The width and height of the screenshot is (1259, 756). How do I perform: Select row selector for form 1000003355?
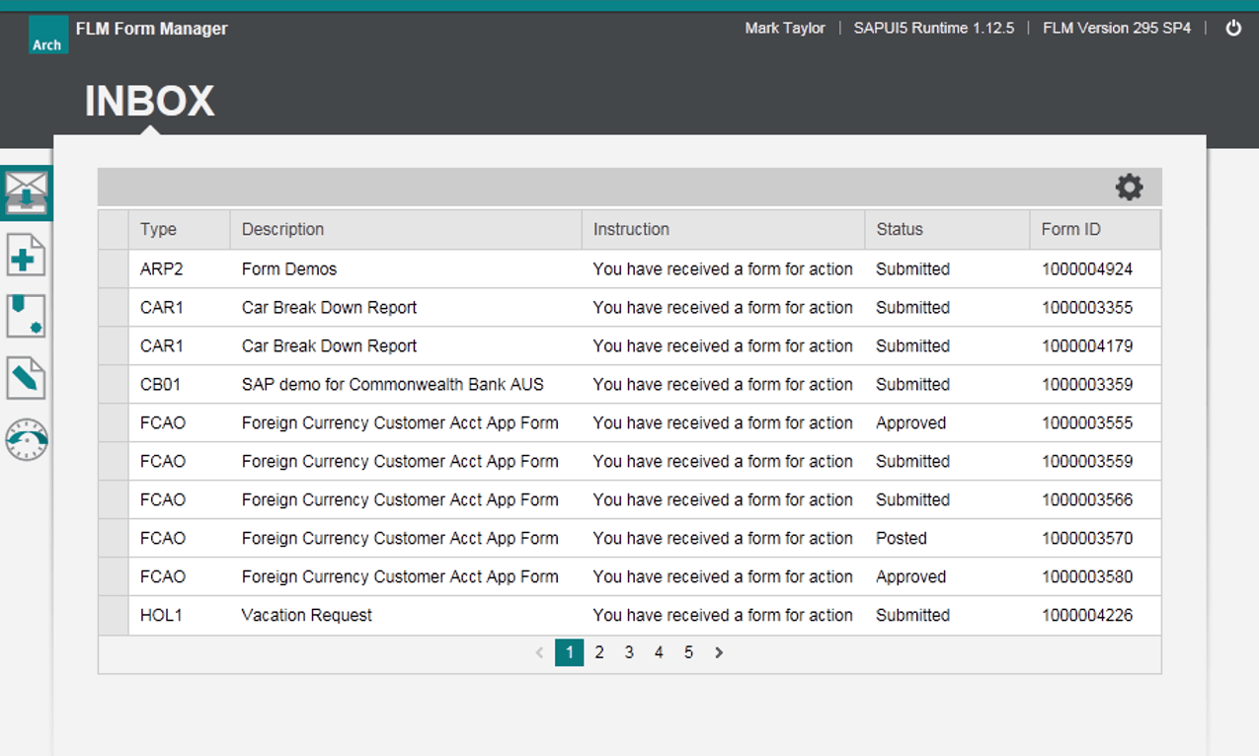[x=114, y=307]
